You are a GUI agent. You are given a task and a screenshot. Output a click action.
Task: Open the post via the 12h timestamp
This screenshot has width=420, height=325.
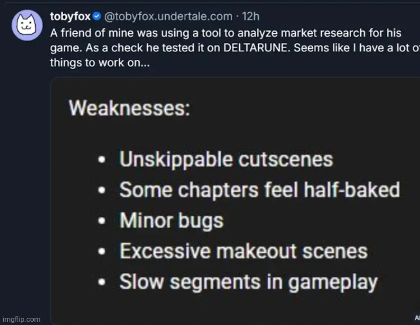(251, 16)
